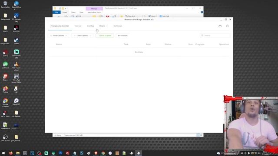278x156 pixels.
Task: Open Notepad++ desktop shortcut
Action: click(x=5, y=126)
